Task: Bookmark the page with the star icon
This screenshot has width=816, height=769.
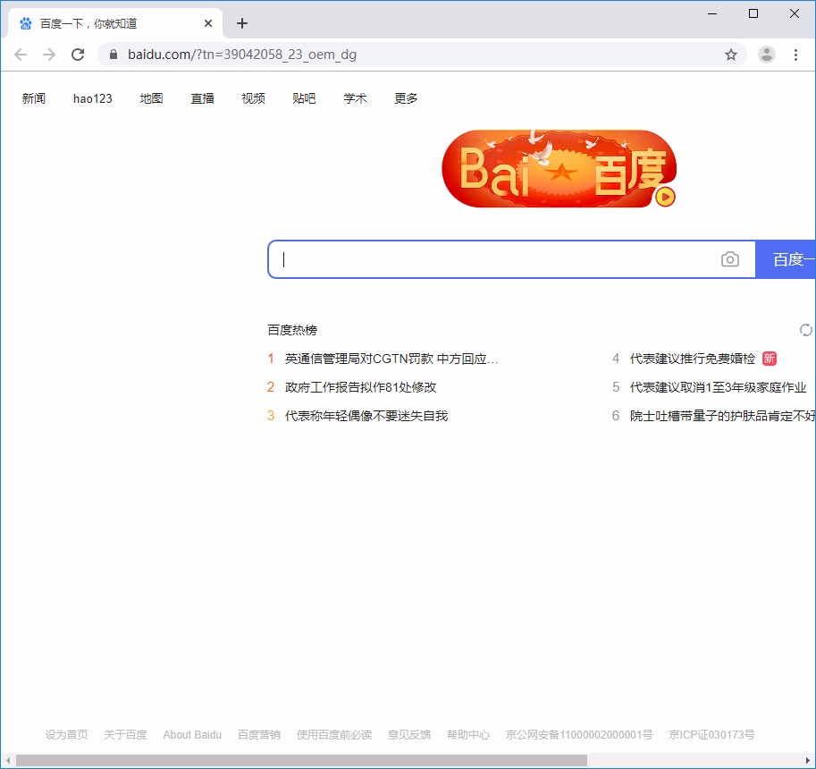Action: coord(731,54)
